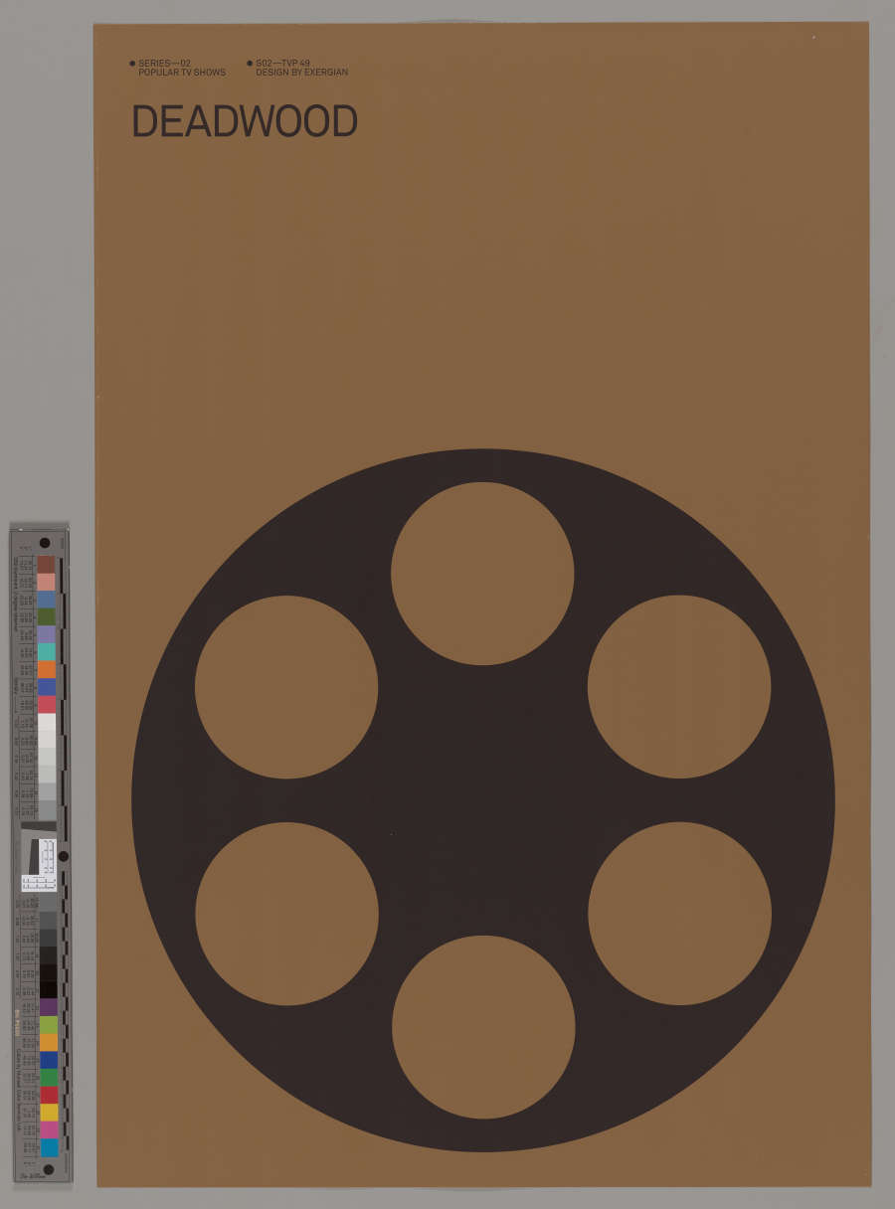Pick the purple swatch in the lower chart
895x1209 pixels.
coord(48,1006)
